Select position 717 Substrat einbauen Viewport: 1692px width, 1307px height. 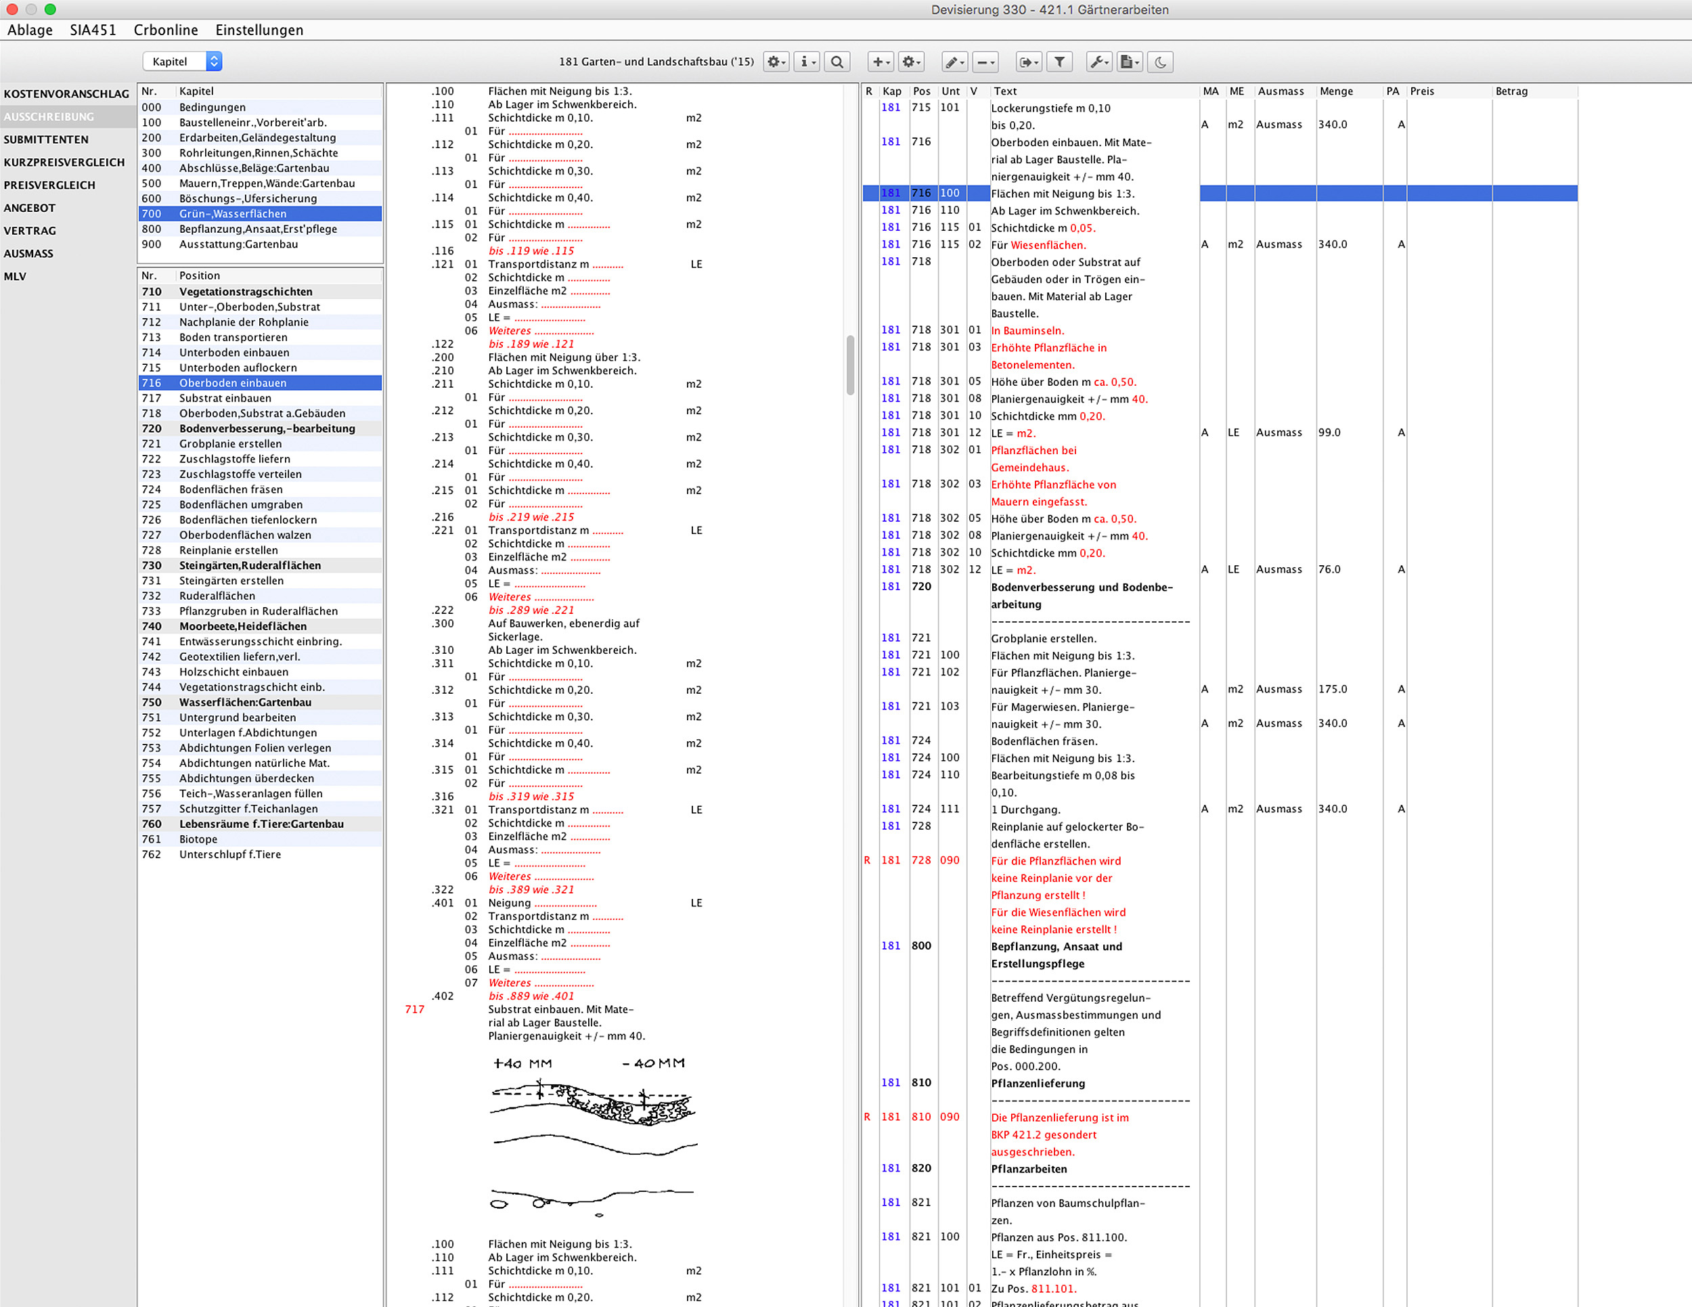pos(261,398)
